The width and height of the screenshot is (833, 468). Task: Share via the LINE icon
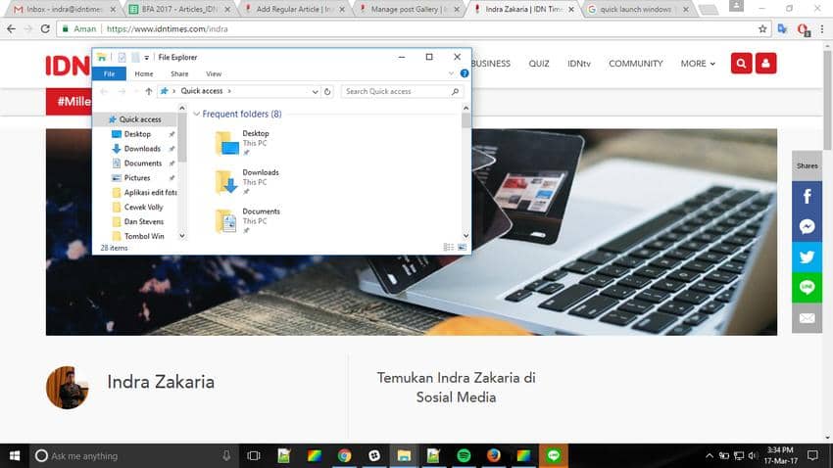[x=807, y=287]
